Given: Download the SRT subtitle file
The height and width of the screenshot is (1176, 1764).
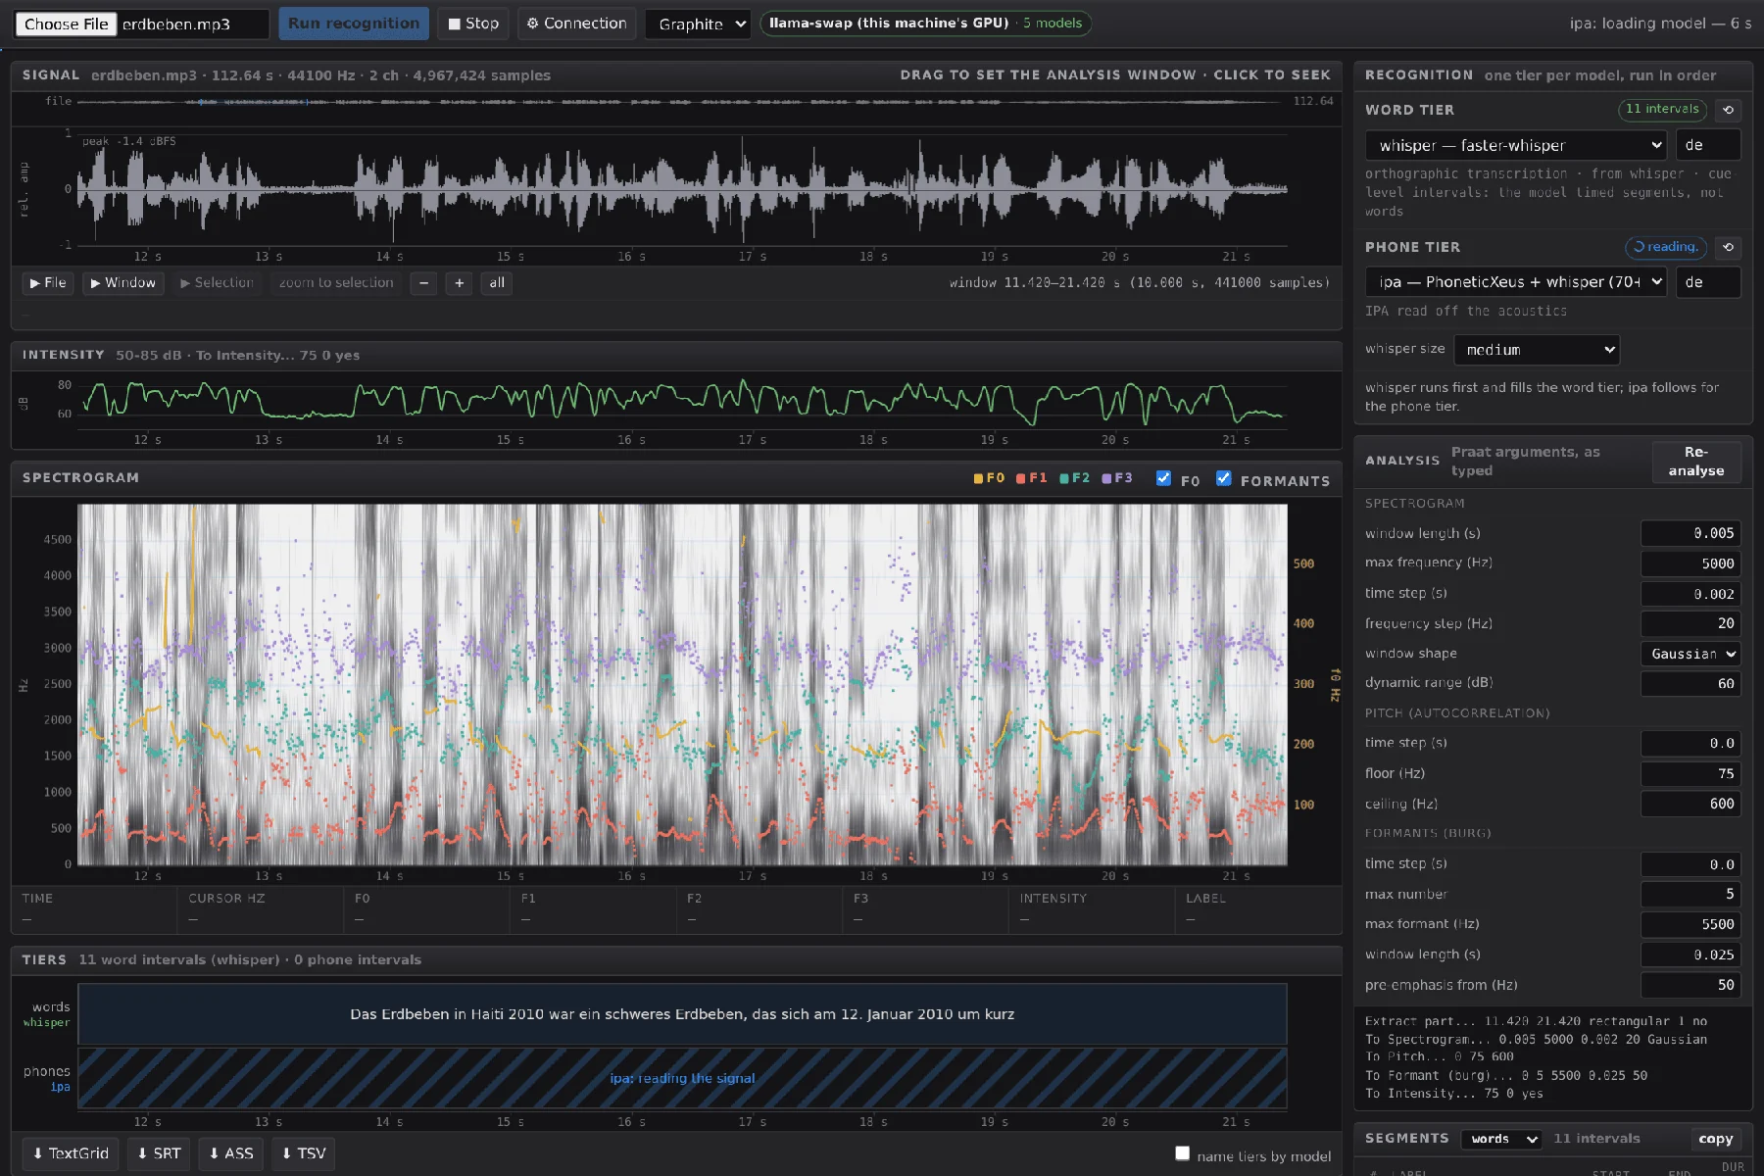Looking at the screenshot, I should (159, 1153).
